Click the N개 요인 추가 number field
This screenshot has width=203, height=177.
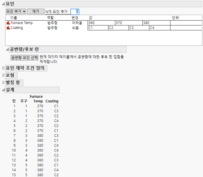[x=75, y=12]
